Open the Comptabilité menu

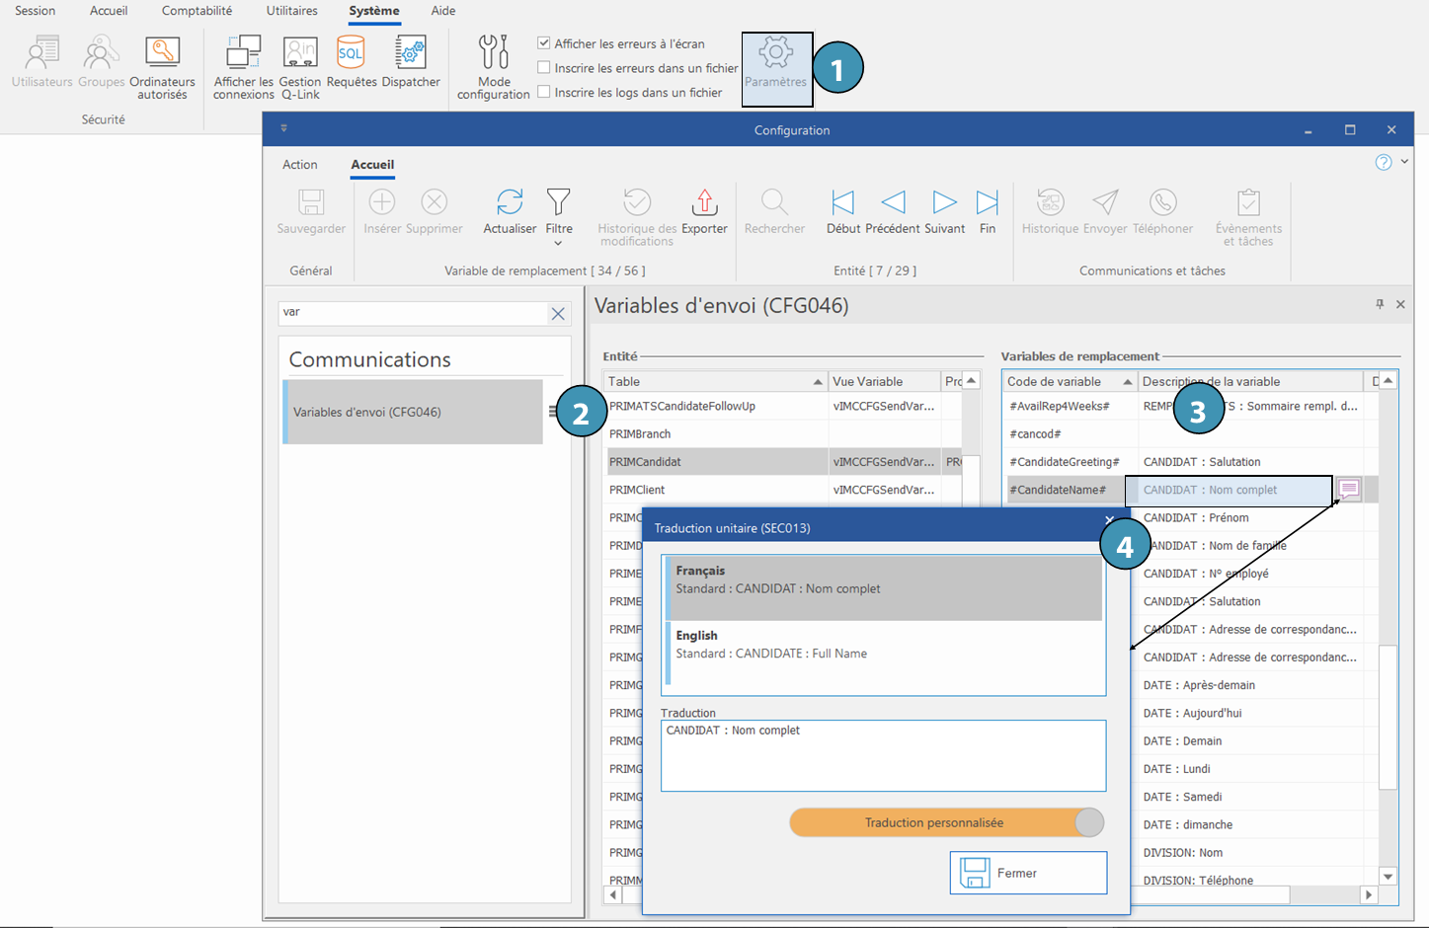click(197, 11)
